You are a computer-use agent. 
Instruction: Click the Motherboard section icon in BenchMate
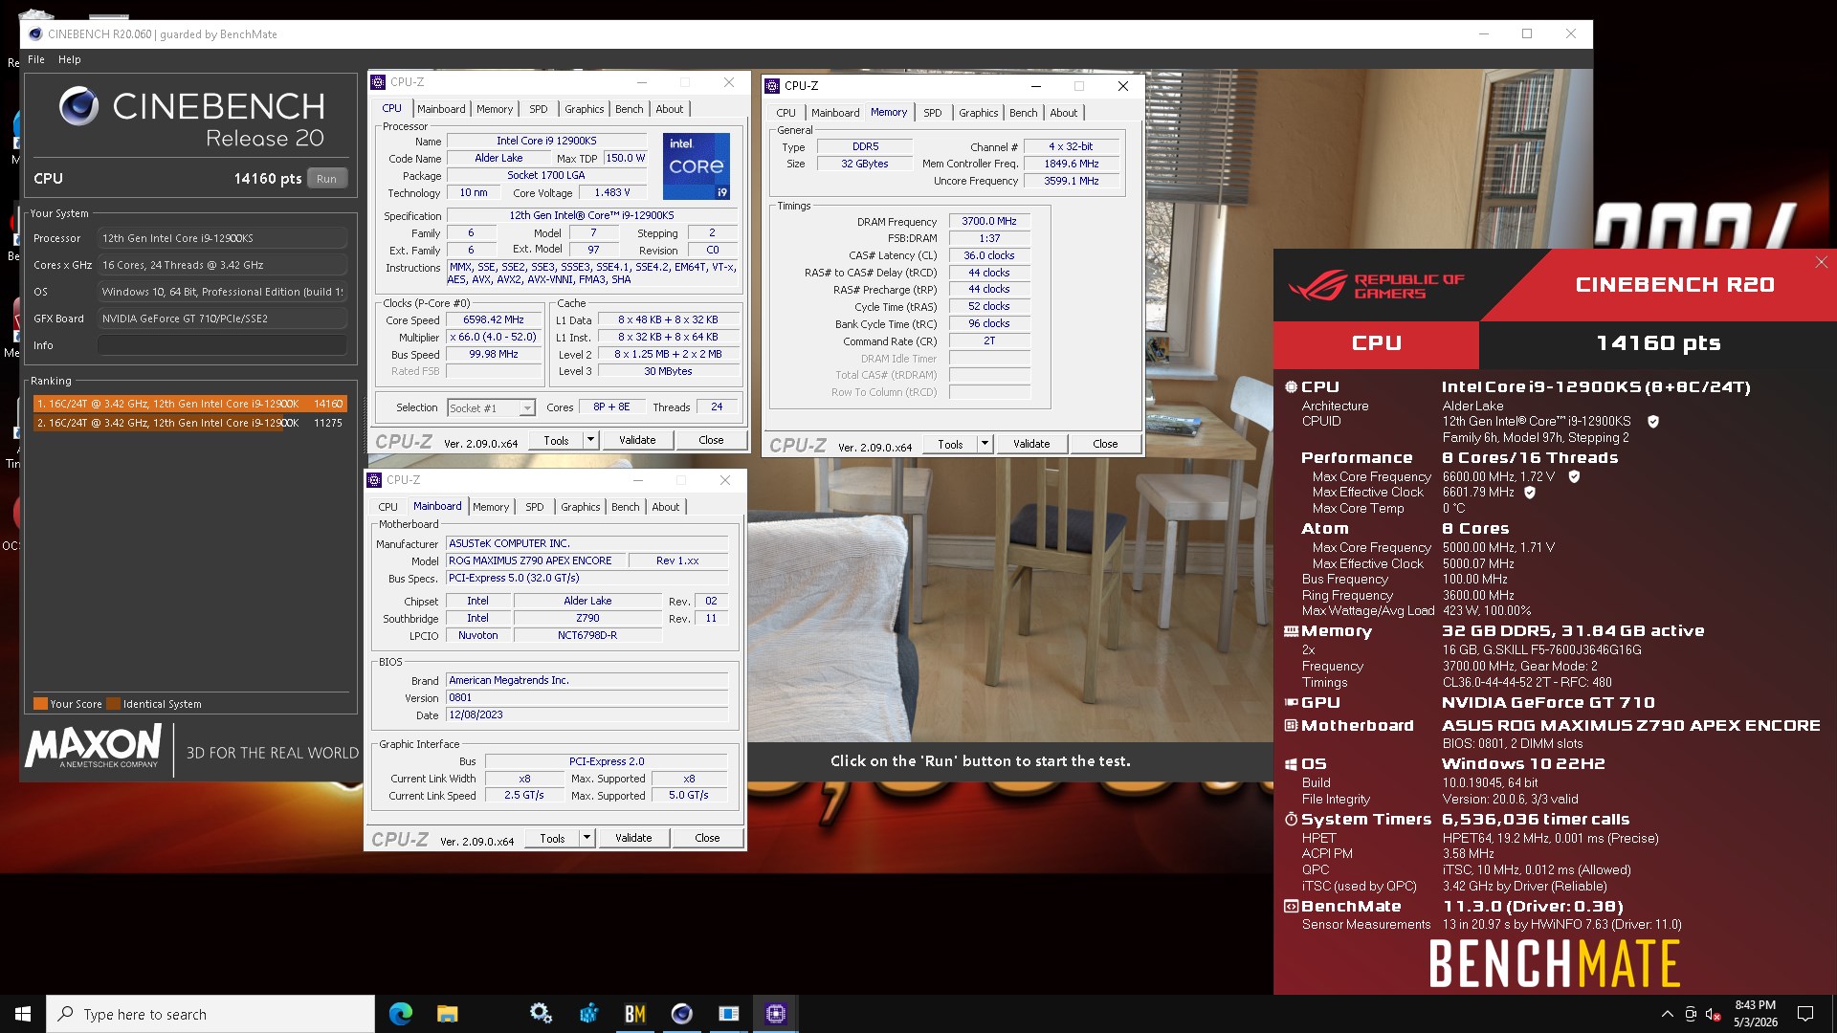pos(1291,726)
